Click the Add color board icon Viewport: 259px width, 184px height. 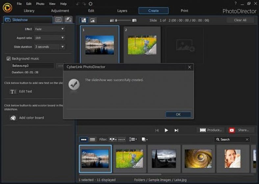(13, 118)
